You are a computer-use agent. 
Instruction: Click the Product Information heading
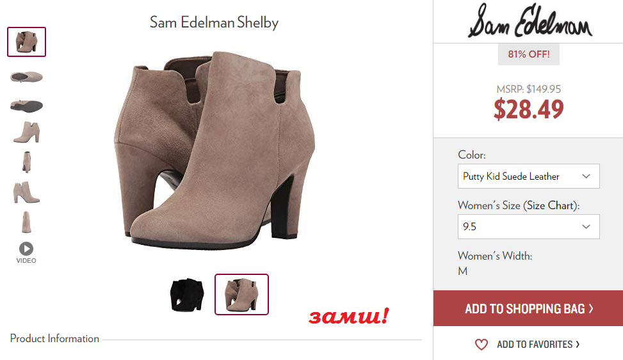click(54, 338)
